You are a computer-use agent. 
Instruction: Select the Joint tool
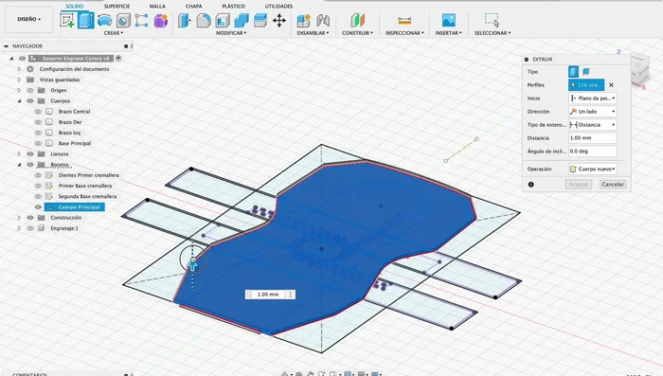coord(323,20)
